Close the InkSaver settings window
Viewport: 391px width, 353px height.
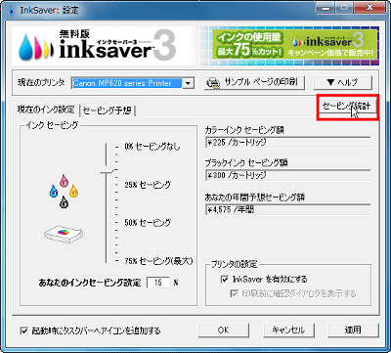pyautogui.click(x=369, y=8)
